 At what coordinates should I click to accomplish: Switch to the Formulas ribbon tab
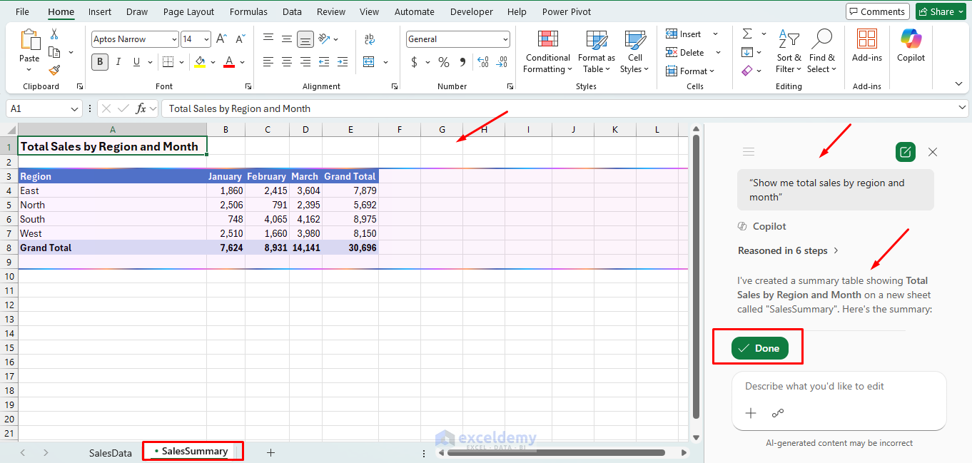248,11
